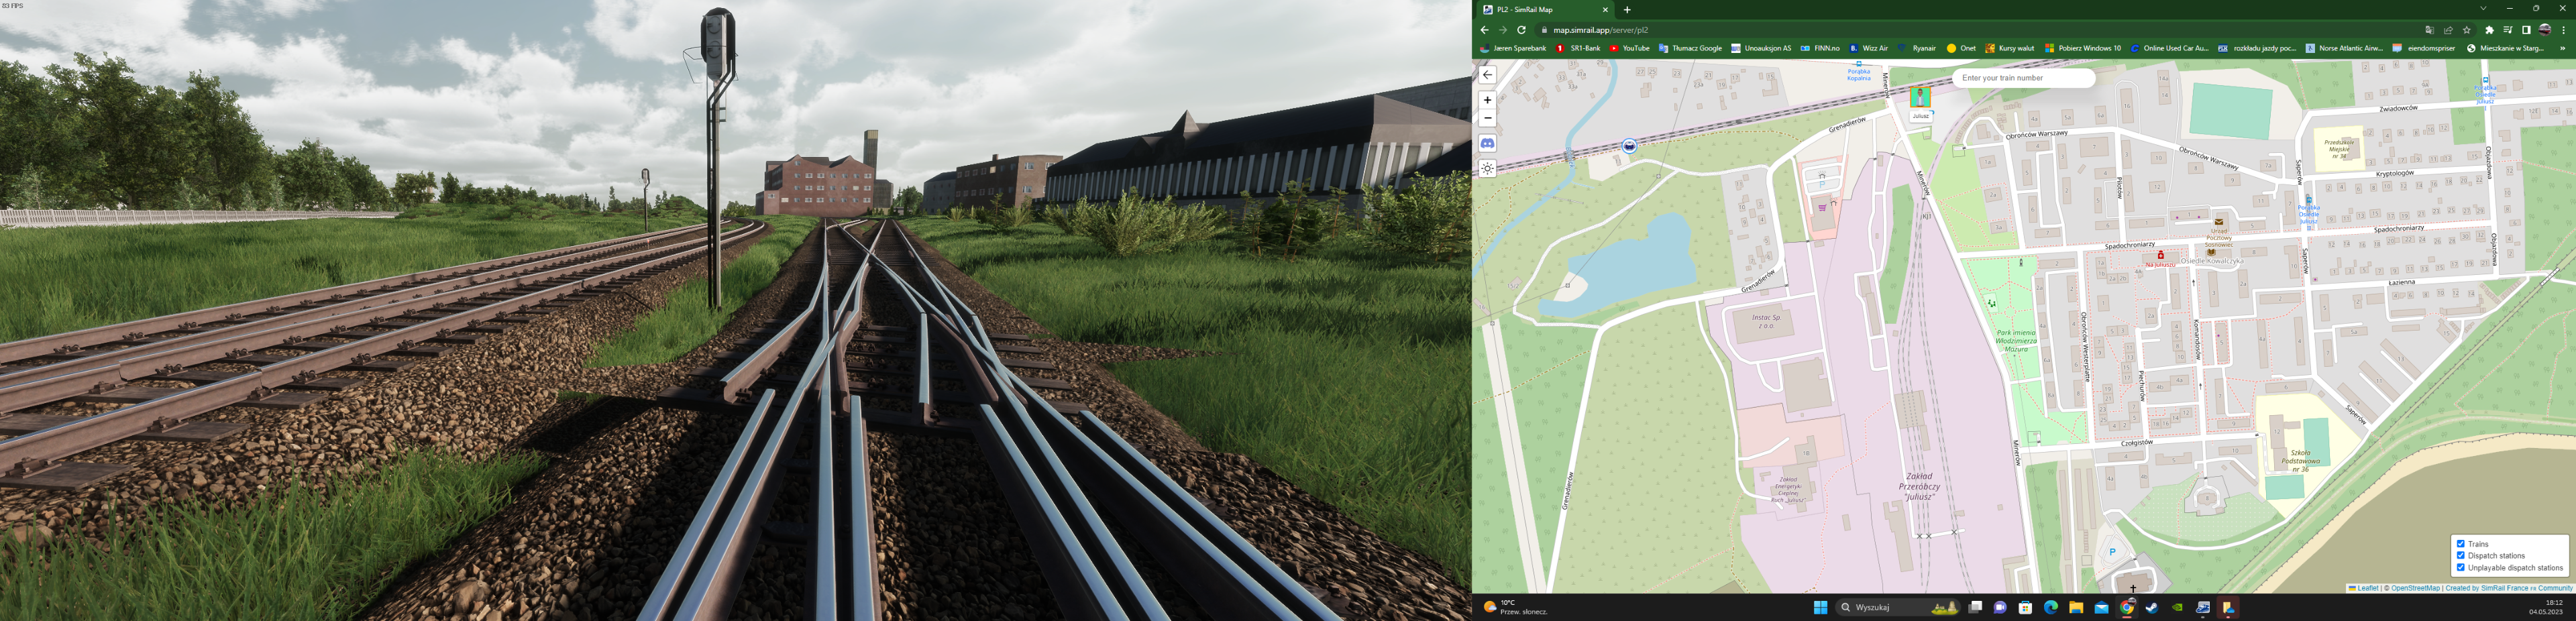Toggle the map light/dark theme sun icon

pos(1488,168)
